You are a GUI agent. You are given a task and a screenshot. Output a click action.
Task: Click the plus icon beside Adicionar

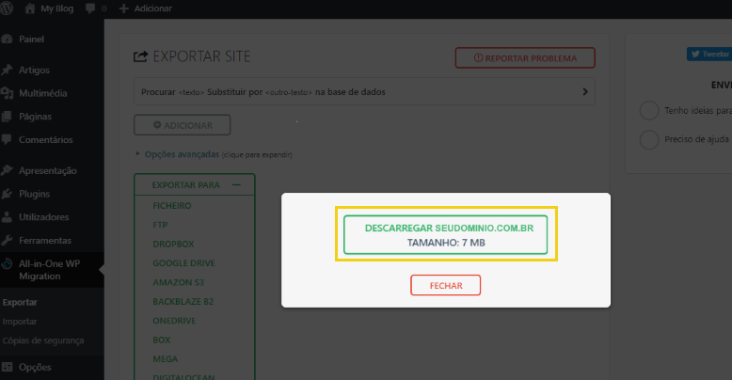[123, 8]
